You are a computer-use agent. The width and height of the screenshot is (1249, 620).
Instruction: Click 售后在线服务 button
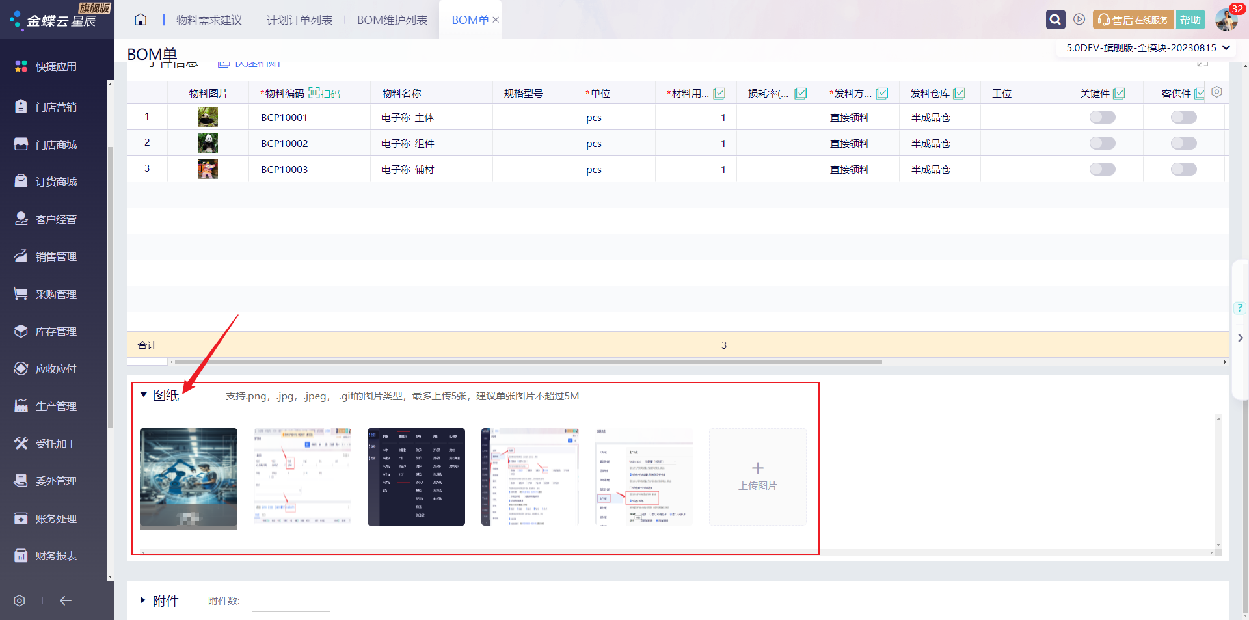point(1133,20)
